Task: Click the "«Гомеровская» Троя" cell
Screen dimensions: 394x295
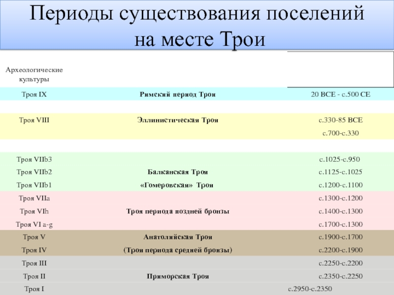Action: 178,185
